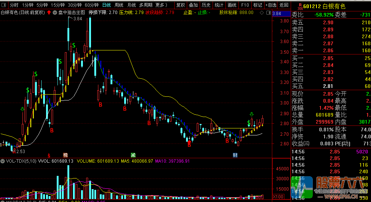The height and width of the screenshot is (202, 371).
Task: Click the 买二 row price 2.84
Action: [328, 65]
